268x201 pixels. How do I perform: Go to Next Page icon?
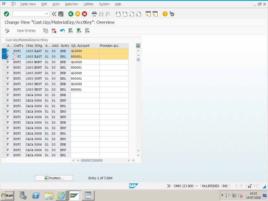pyautogui.click(x=132, y=14)
